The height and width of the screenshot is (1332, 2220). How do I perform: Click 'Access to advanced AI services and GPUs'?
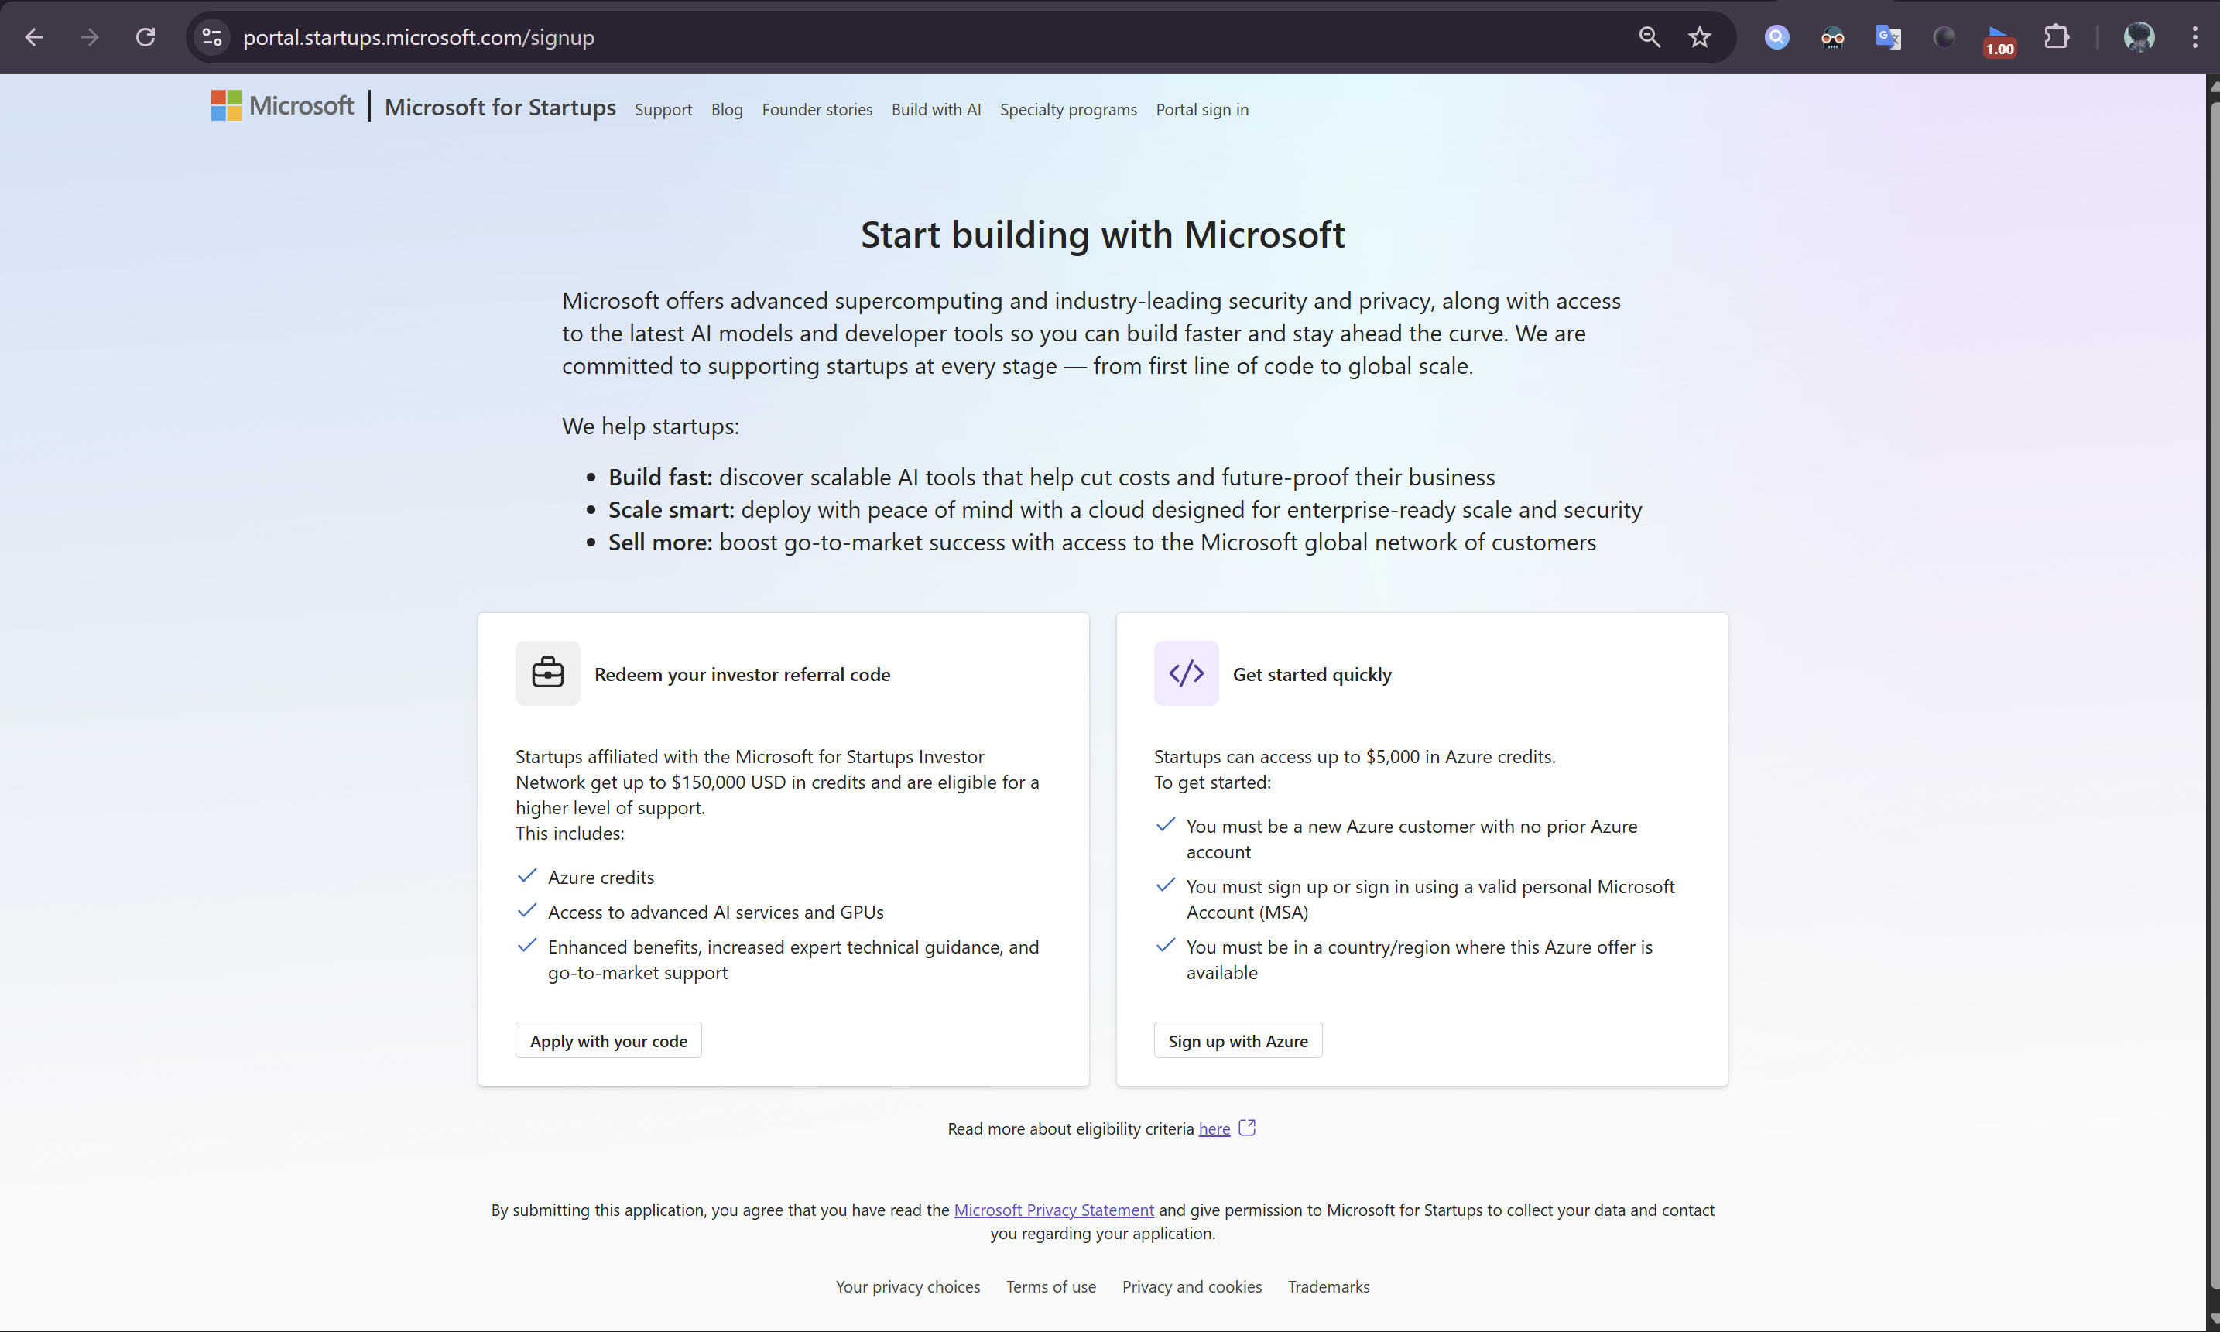point(715,912)
